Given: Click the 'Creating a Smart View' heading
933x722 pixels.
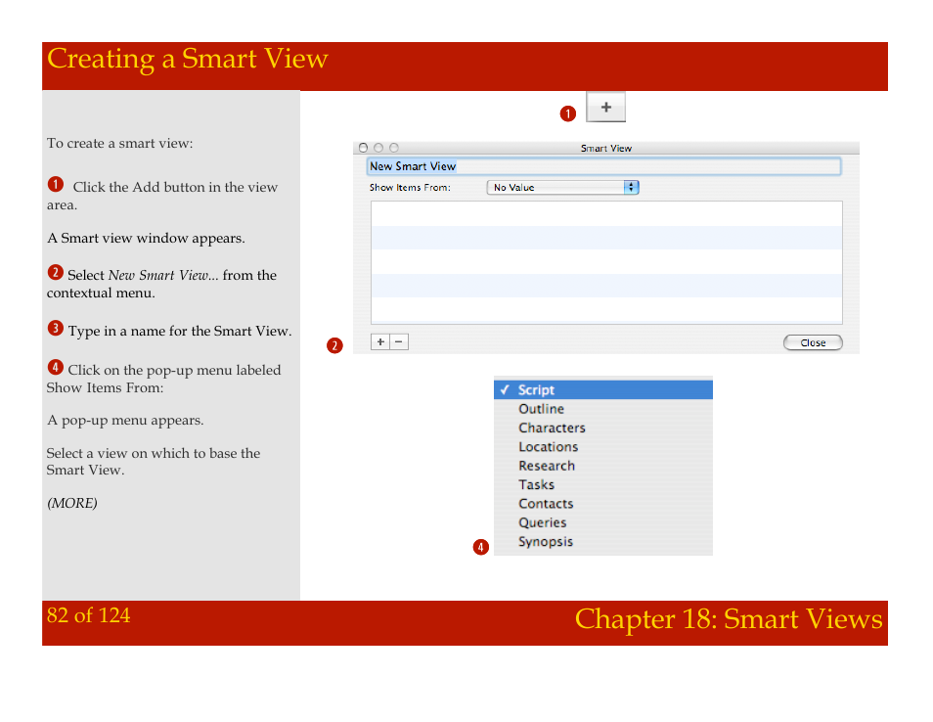Looking at the screenshot, I should click(x=188, y=59).
